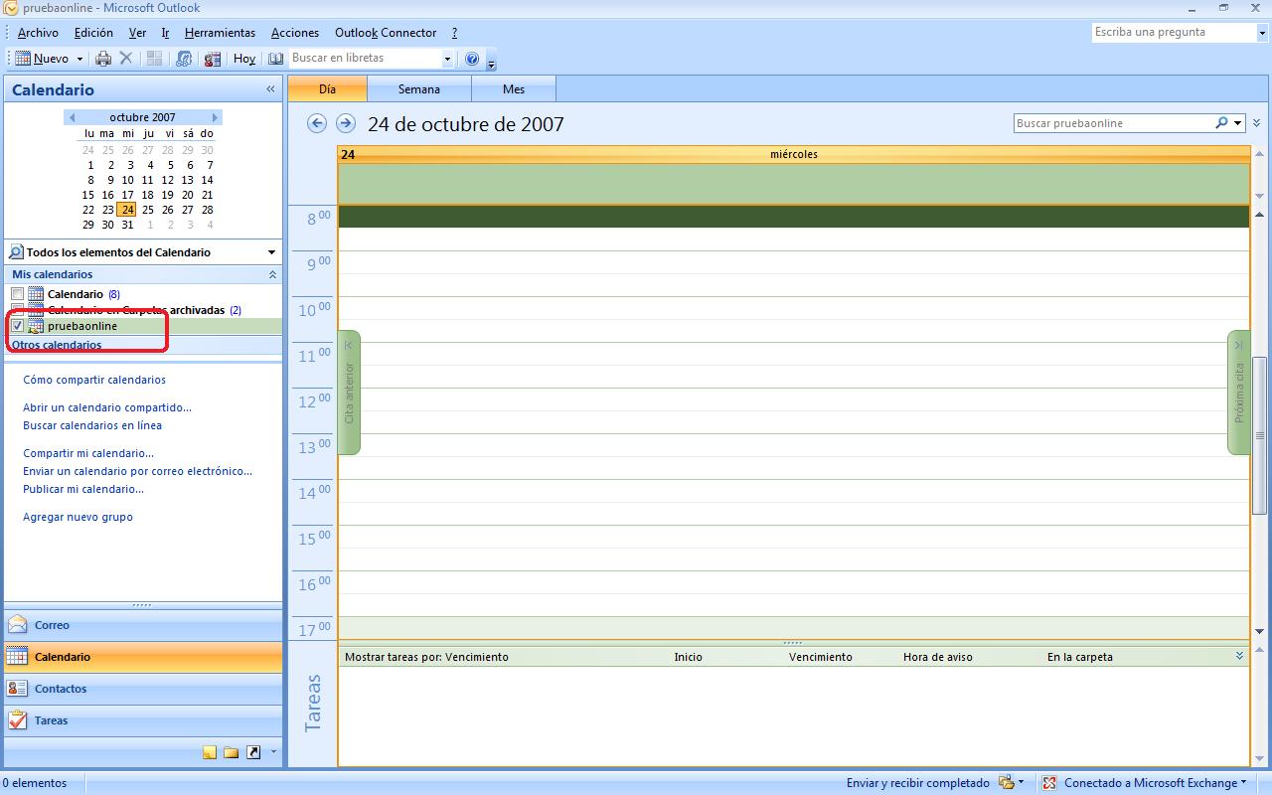Click the delete X toolbar icon

pos(126,59)
